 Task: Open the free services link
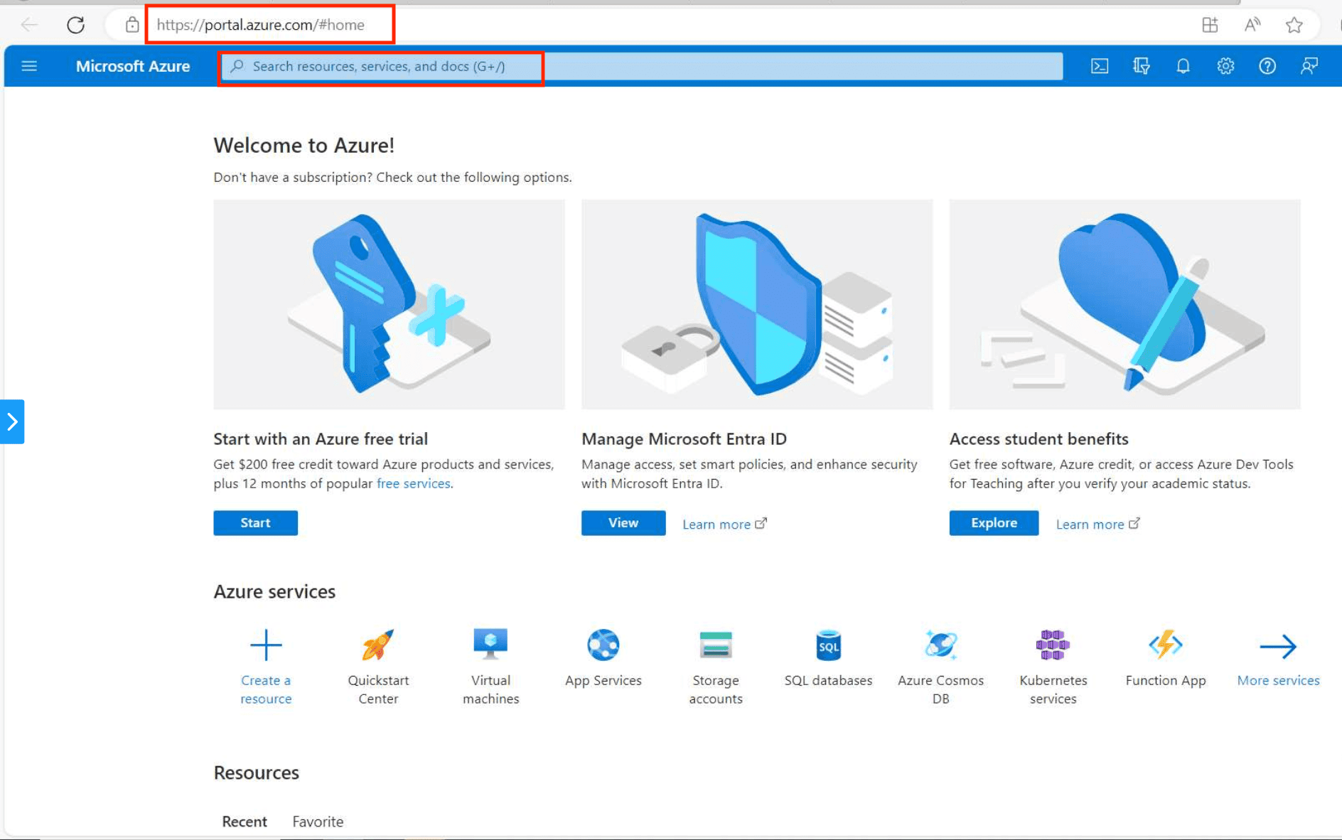click(414, 483)
